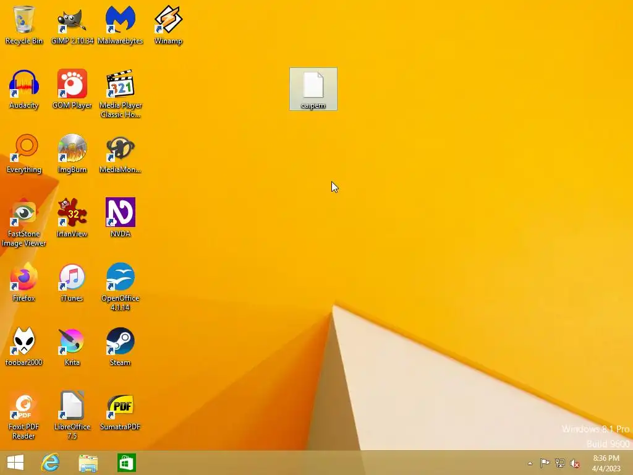Open Action Center flag icon
This screenshot has width=633, height=475.
pyautogui.click(x=545, y=463)
